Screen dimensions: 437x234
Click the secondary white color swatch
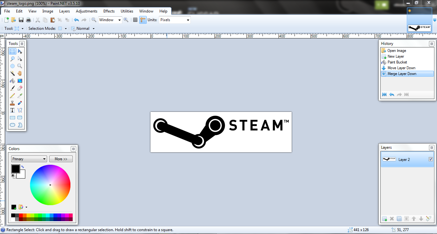coord(21,174)
